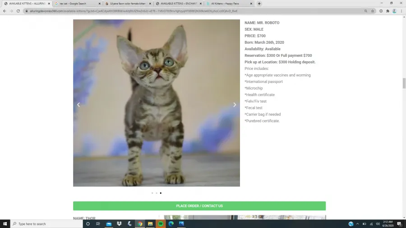
Task: Click the scrollbar down arrow
Action: pyautogui.click(x=404, y=218)
